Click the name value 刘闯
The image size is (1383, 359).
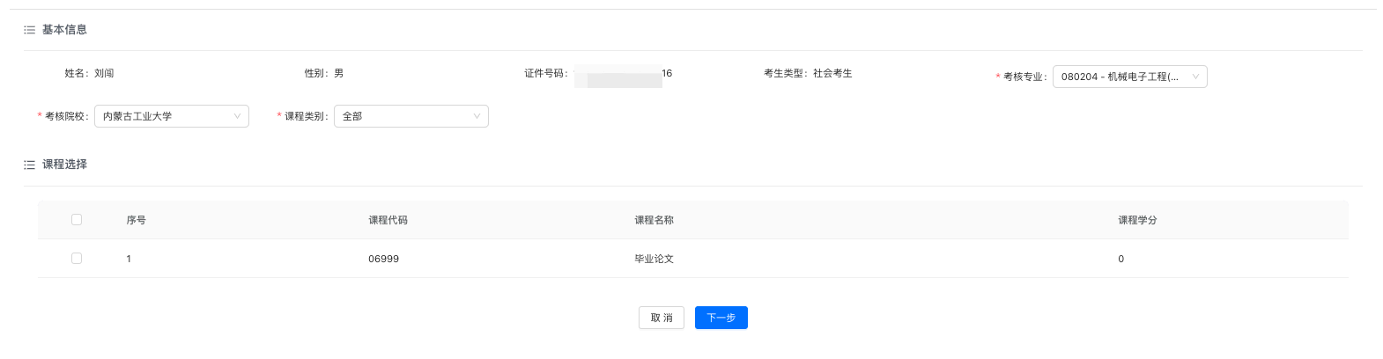coord(104,73)
